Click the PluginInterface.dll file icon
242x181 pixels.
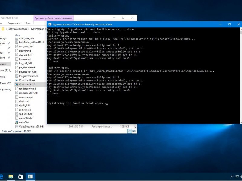pyautogui.click(x=17, y=76)
